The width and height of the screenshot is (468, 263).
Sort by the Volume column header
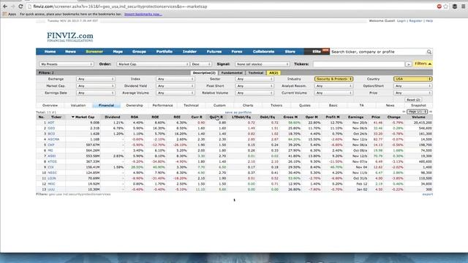(x=418, y=117)
